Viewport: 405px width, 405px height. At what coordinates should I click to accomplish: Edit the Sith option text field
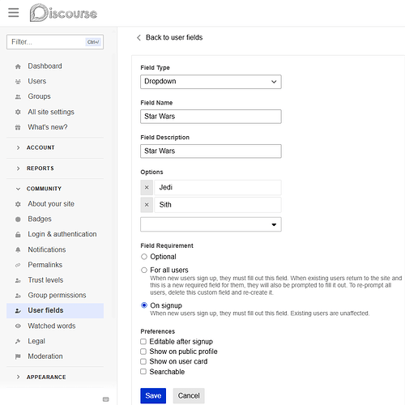218,205
